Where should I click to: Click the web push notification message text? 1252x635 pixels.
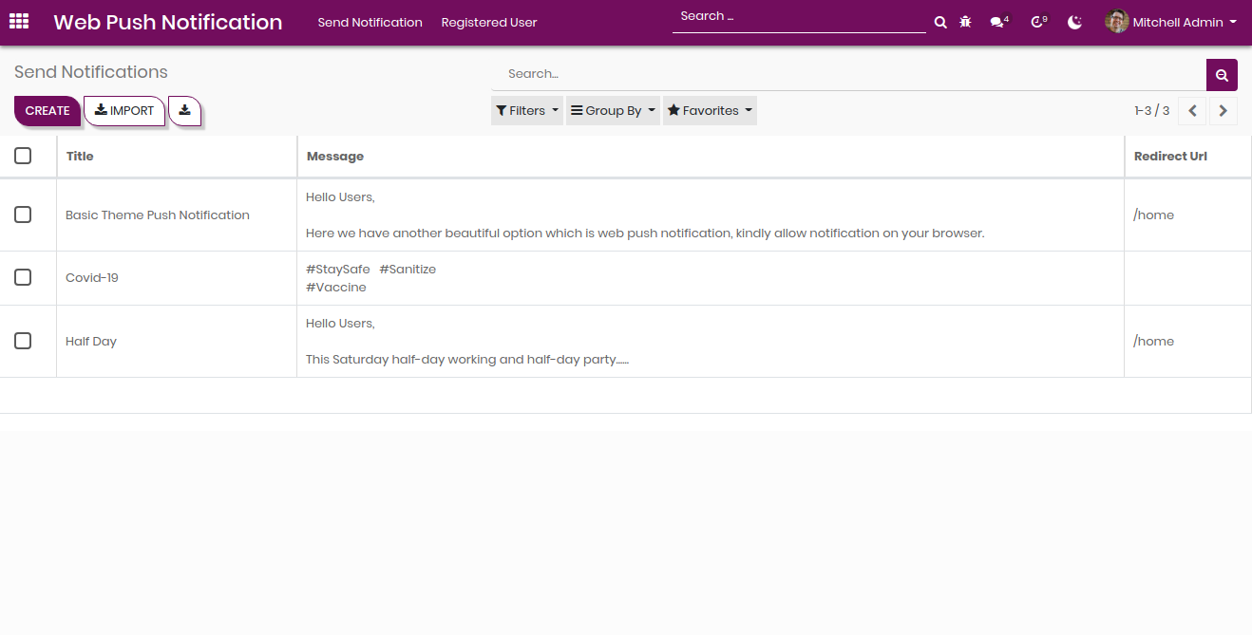click(x=645, y=233)
